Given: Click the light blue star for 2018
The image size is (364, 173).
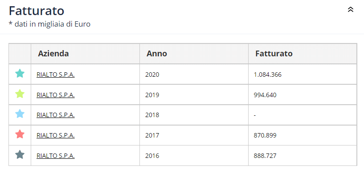Looking at the screenshot, I should (x=20, y=114).
